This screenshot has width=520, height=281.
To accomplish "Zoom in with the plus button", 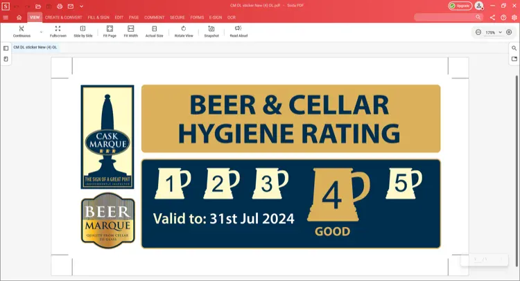I will [509, 32].
